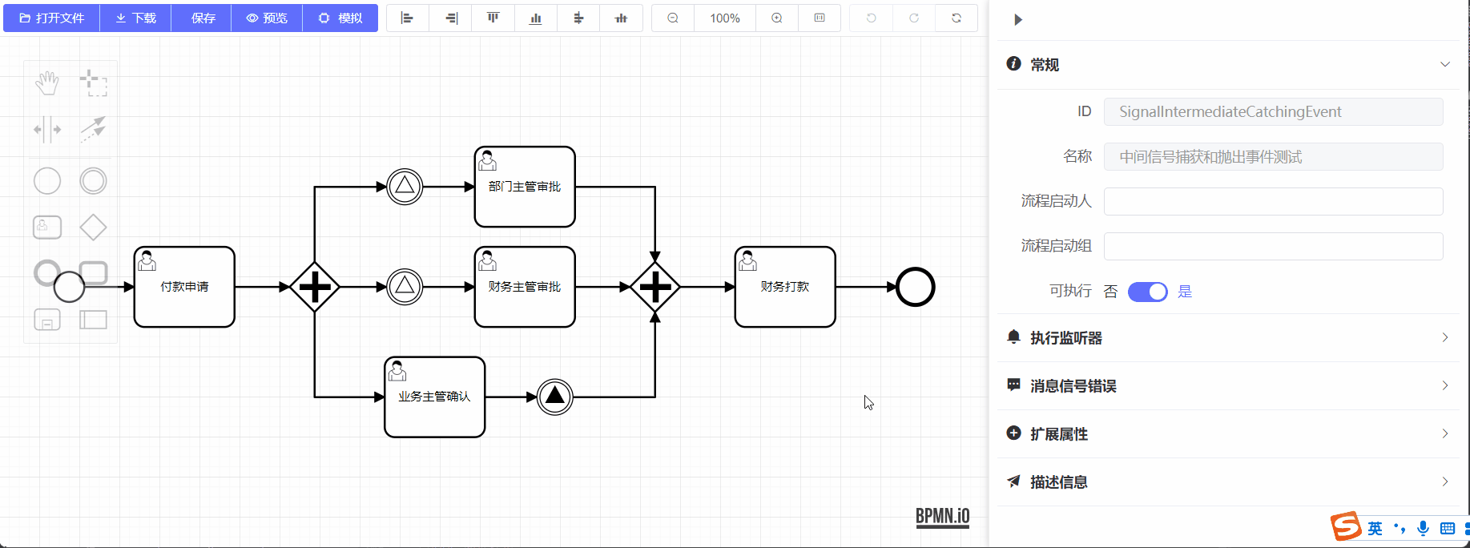
Task: Open the BPMN.iO logo link
Action: tap(942, 517)
